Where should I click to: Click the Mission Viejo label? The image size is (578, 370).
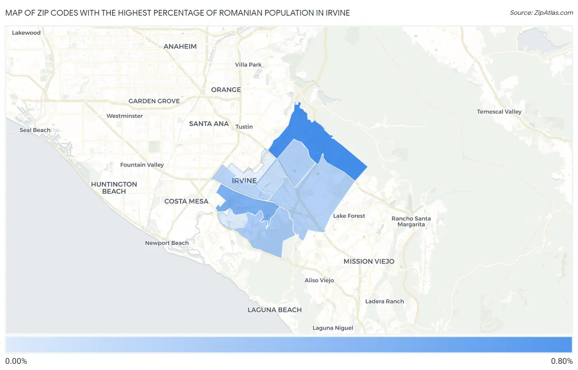tap(369, 261)
